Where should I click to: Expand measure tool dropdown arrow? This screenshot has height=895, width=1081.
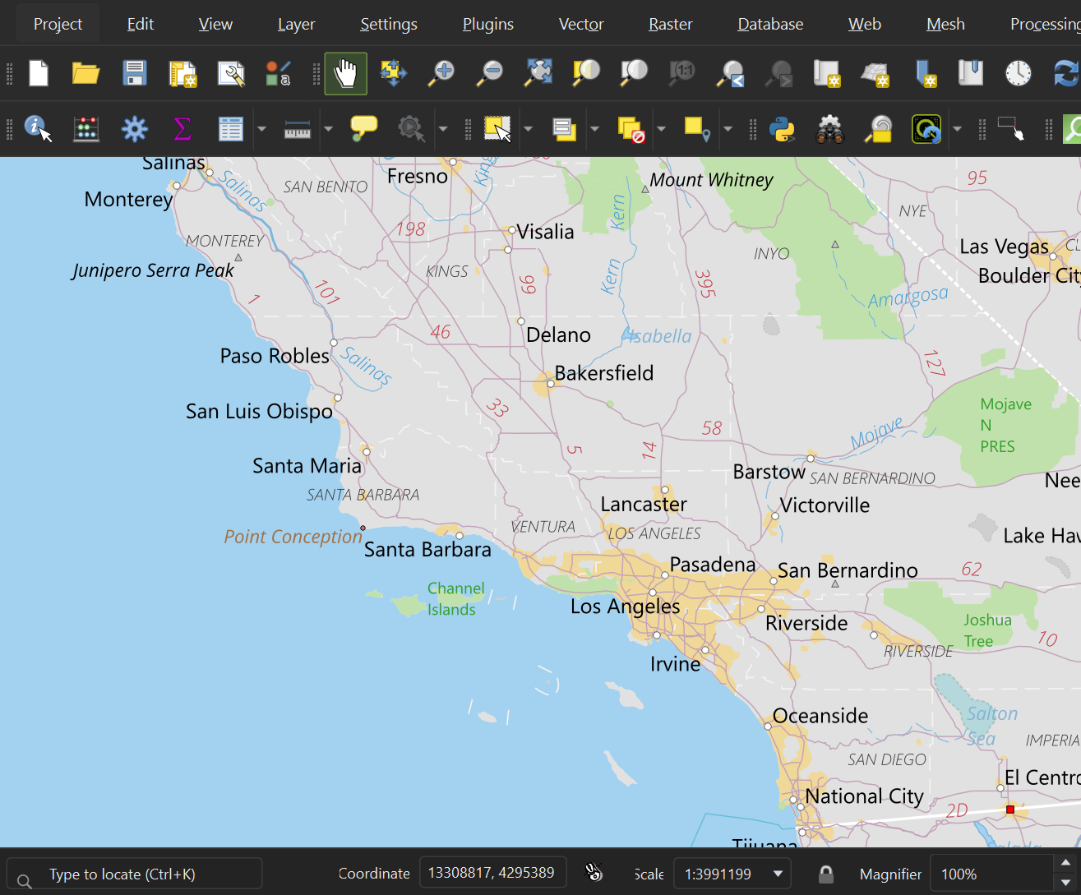(328, 129)
